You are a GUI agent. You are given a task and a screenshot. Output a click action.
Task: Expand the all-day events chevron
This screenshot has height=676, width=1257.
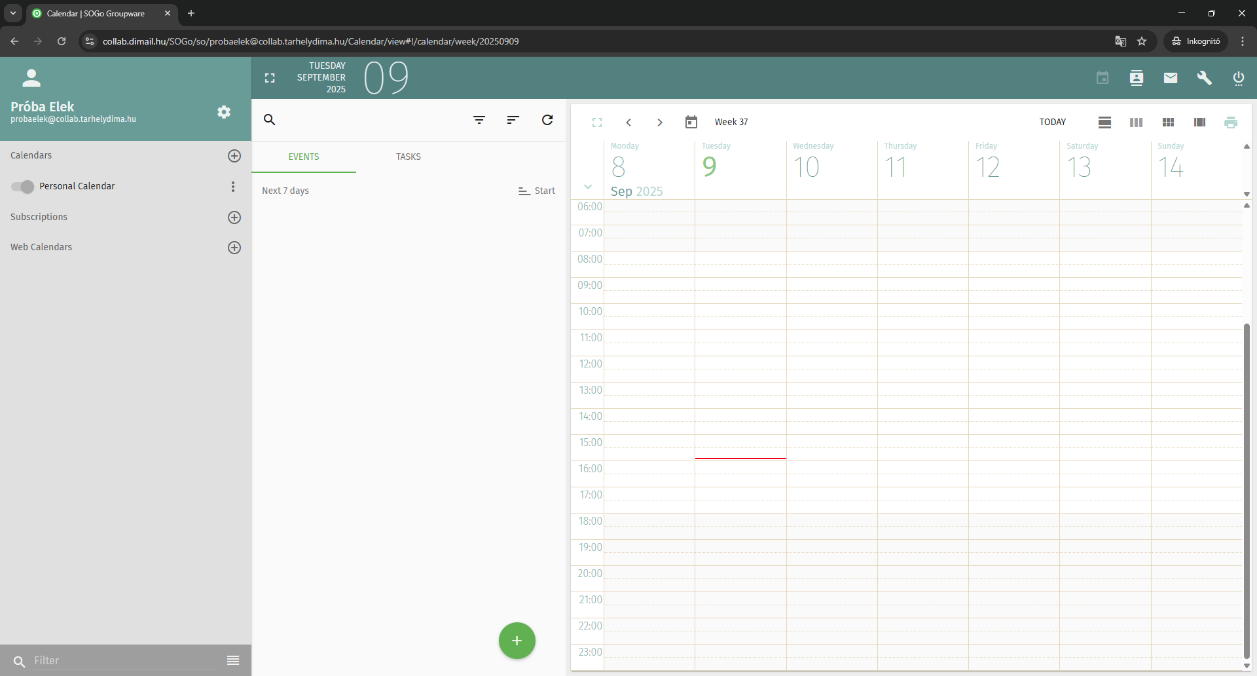click(588, 187)
